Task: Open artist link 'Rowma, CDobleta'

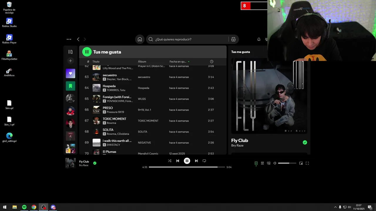Action: pos(118,134)
